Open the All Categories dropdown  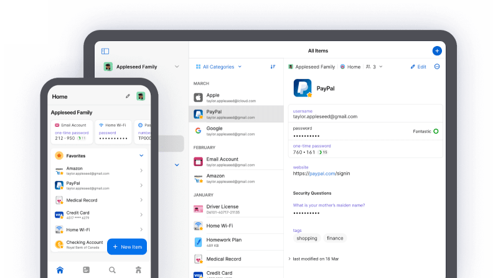219,67
